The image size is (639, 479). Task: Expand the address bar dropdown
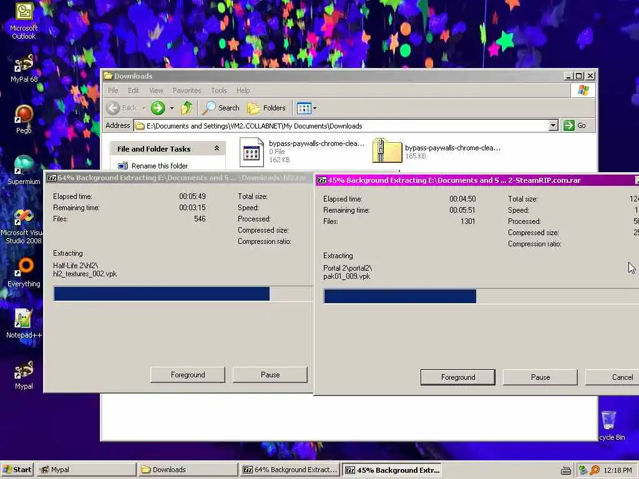(x=553, y=125)
